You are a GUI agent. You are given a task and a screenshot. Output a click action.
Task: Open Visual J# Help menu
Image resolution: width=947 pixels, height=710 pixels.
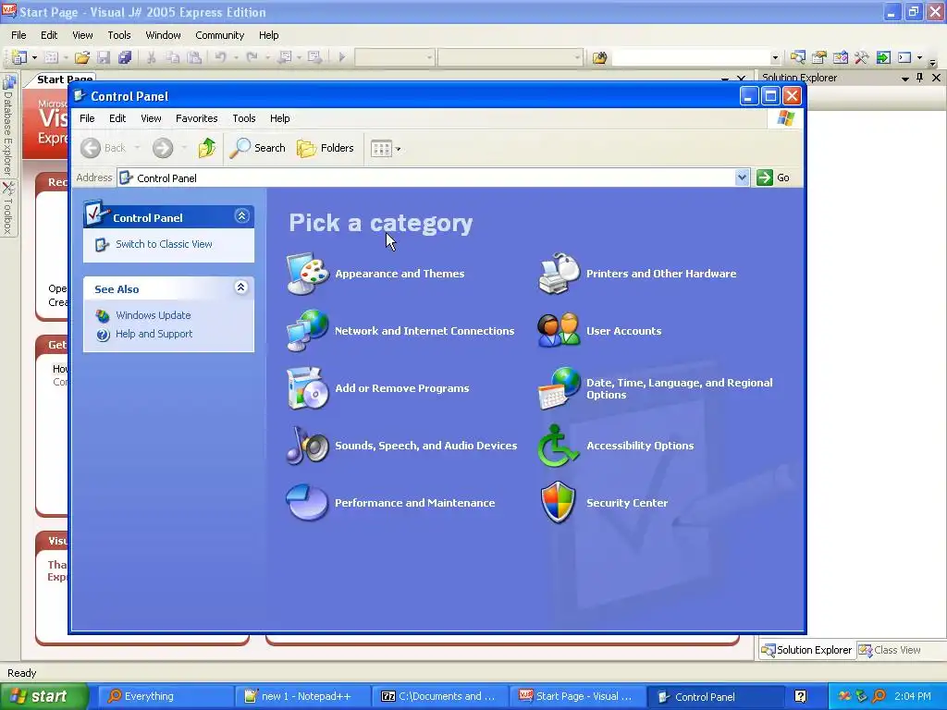click(x=269, y=35)
